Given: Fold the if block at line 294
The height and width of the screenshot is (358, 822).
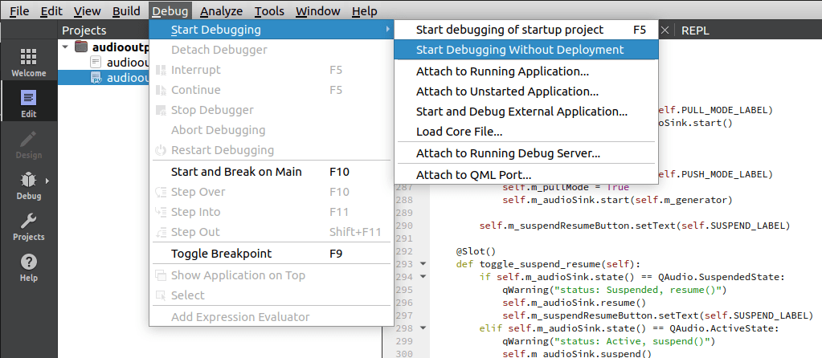Looking at the screenshot, I should coord(422,277).
